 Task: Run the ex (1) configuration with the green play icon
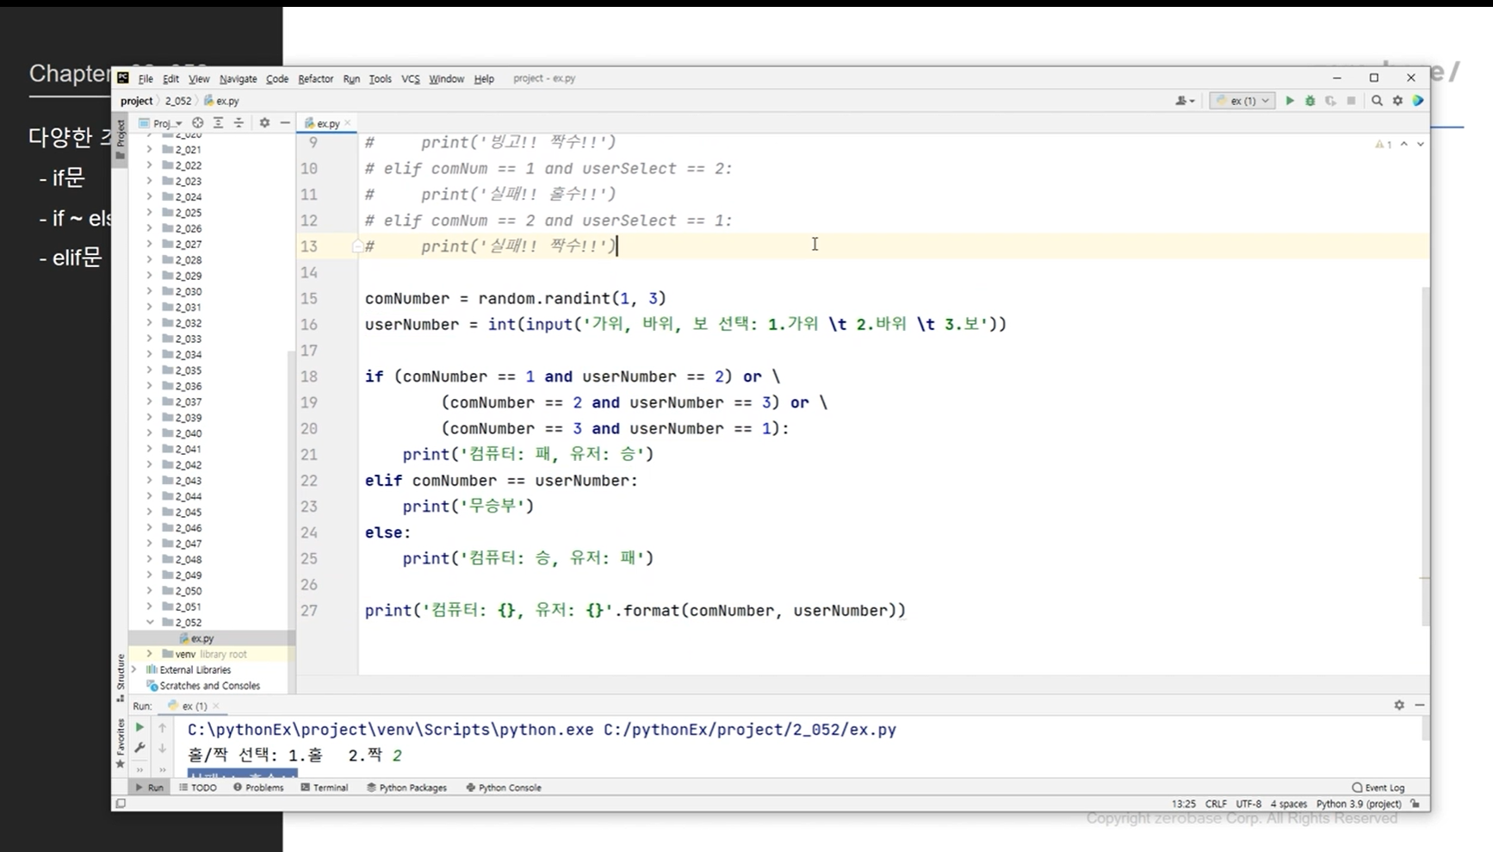(x=1290, y=101)
